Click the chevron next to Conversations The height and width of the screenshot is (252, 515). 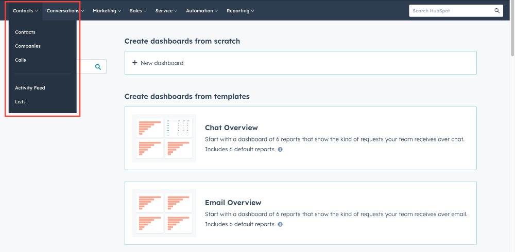tap(82, 11)
